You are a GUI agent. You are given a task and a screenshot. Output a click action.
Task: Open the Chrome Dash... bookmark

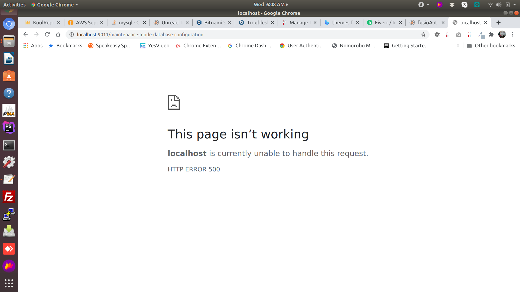(x=249, y=45)
